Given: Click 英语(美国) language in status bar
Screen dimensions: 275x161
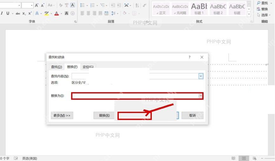Looking at the screenshot, I should tap(30, 158).
